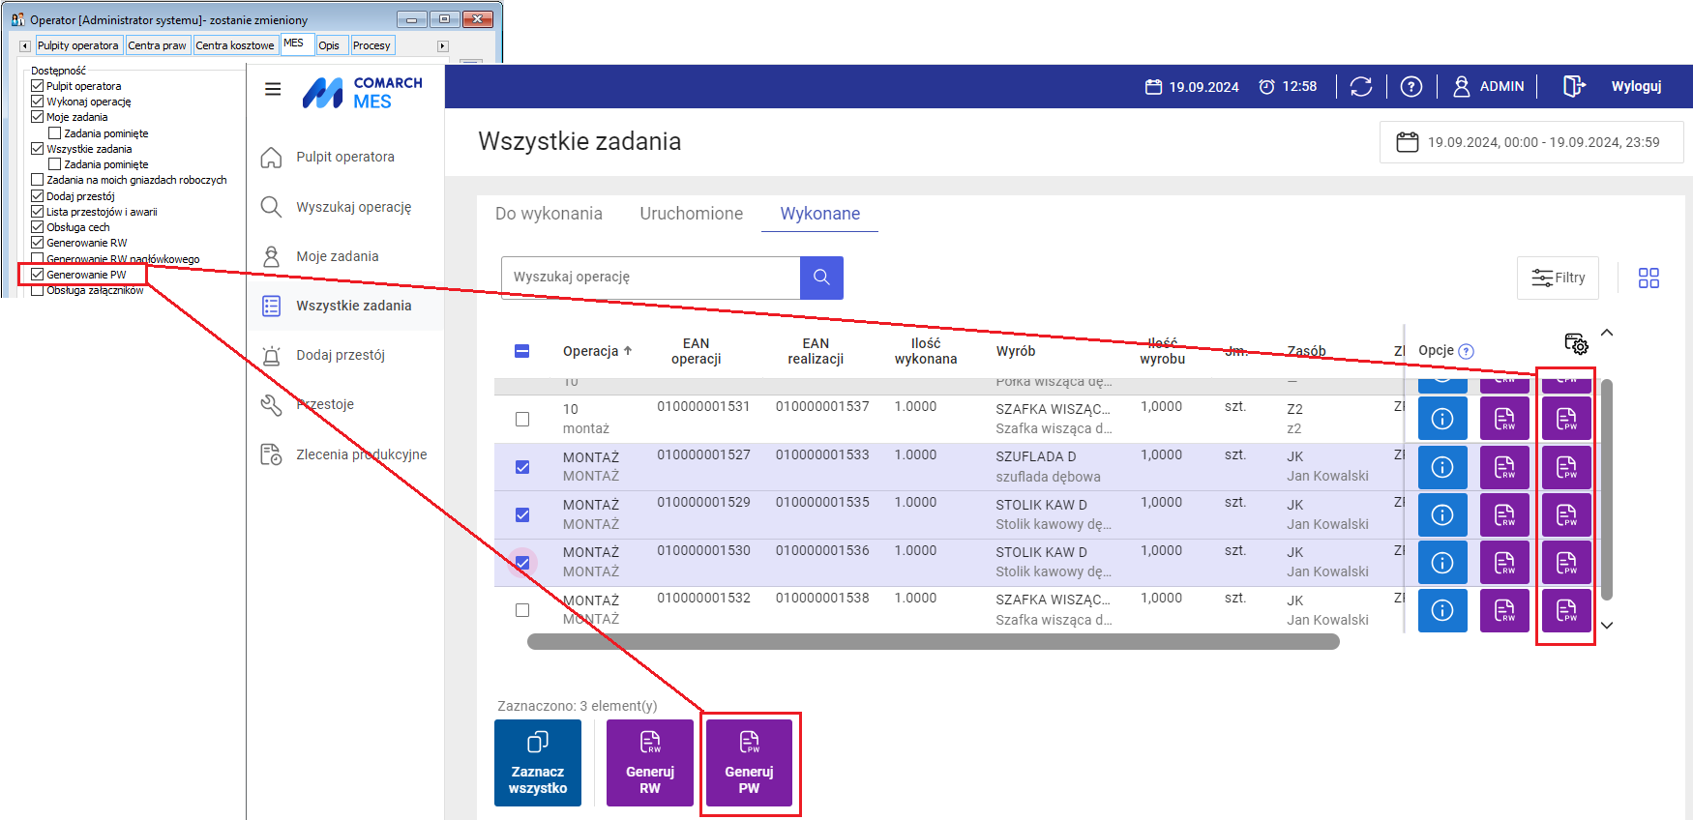Open column settings gear icon above table
This screenshot has height=820, width=1693.
click(1576, 343)
